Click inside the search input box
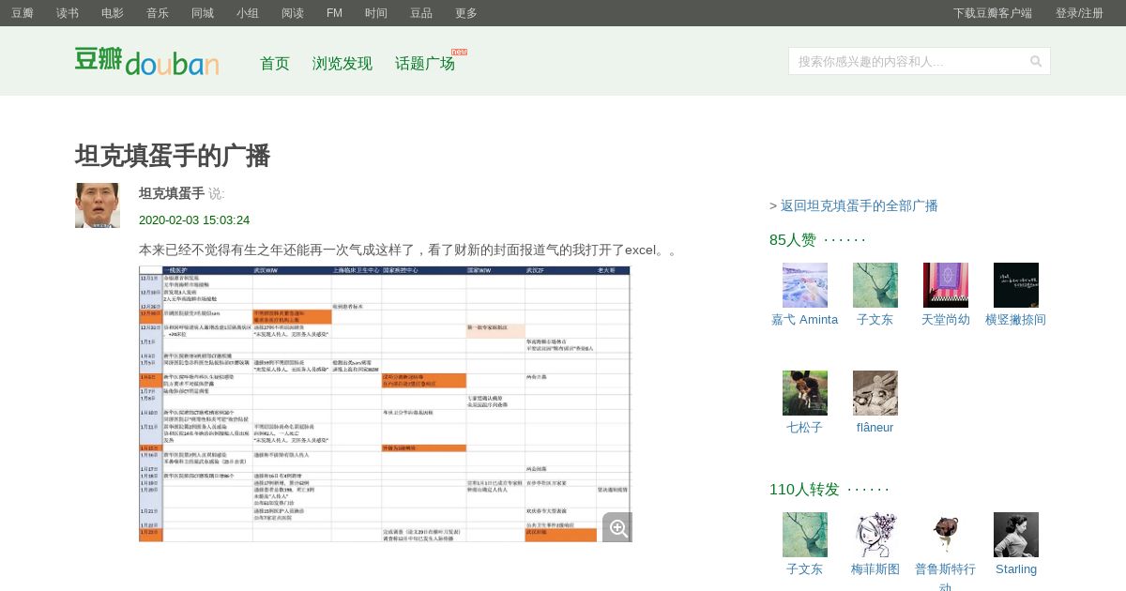Viewport: 1126px width, 591px height. [x=908, y=61]
